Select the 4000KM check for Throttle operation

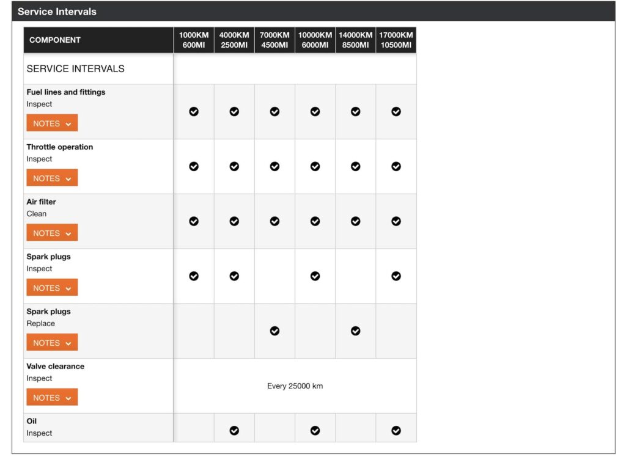point(234,166)
